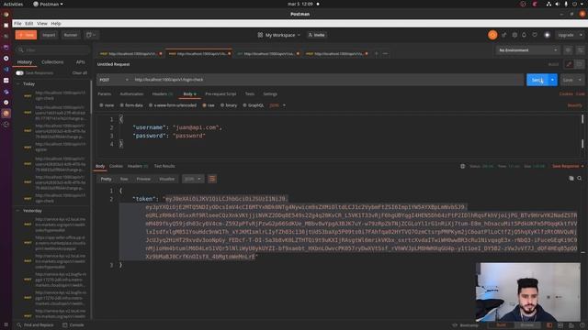588x330 pixels.
Task: Add a new request tab with plus
Action: [376, 53]
